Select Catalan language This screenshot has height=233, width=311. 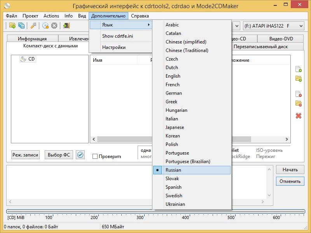192,33
